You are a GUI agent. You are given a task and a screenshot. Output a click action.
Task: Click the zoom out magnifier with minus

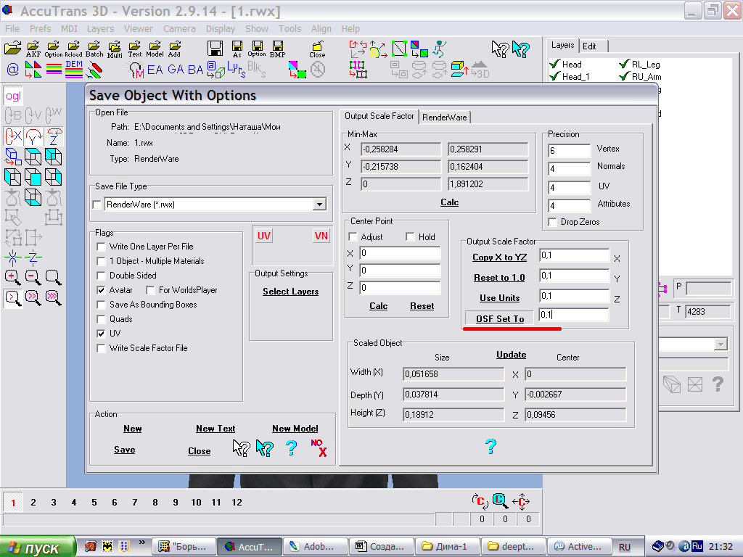tap(33, 278)
